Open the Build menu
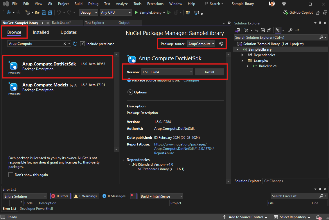This screenshot has width=329, height=220. (78, 4)
